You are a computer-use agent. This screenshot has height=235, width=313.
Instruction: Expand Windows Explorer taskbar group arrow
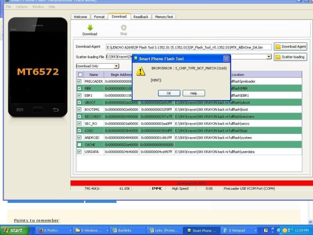[107, 231]
